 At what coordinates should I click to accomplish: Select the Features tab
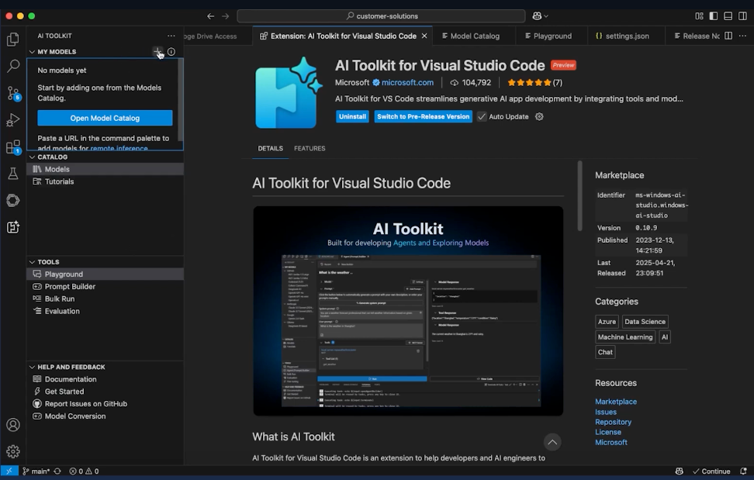[x=310, y=148]
